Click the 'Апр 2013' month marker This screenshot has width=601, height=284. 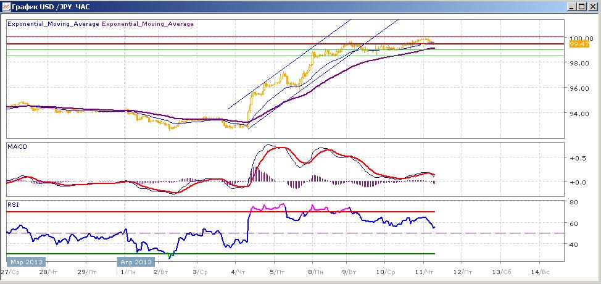(x=136, y=262)
